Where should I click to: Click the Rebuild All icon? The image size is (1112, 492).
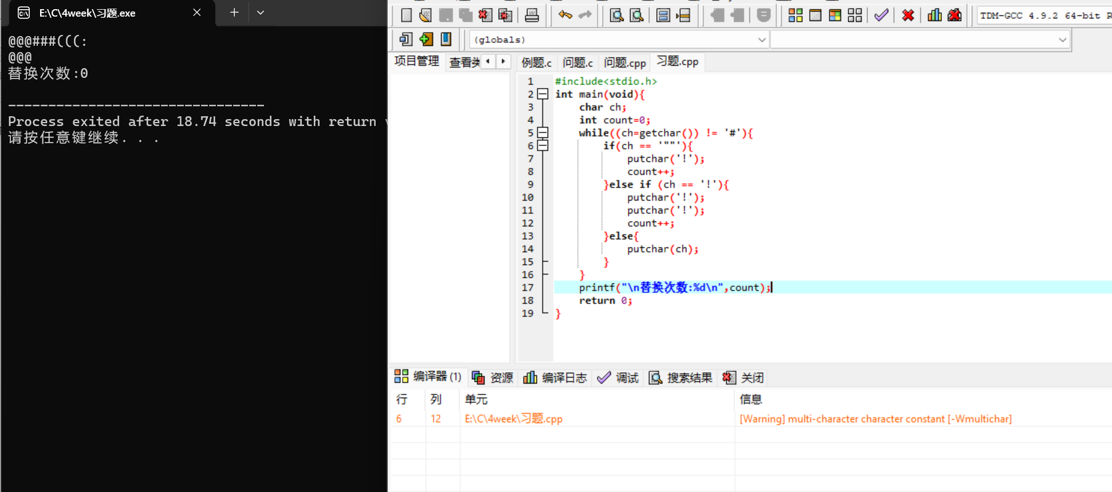pos(855,15)
